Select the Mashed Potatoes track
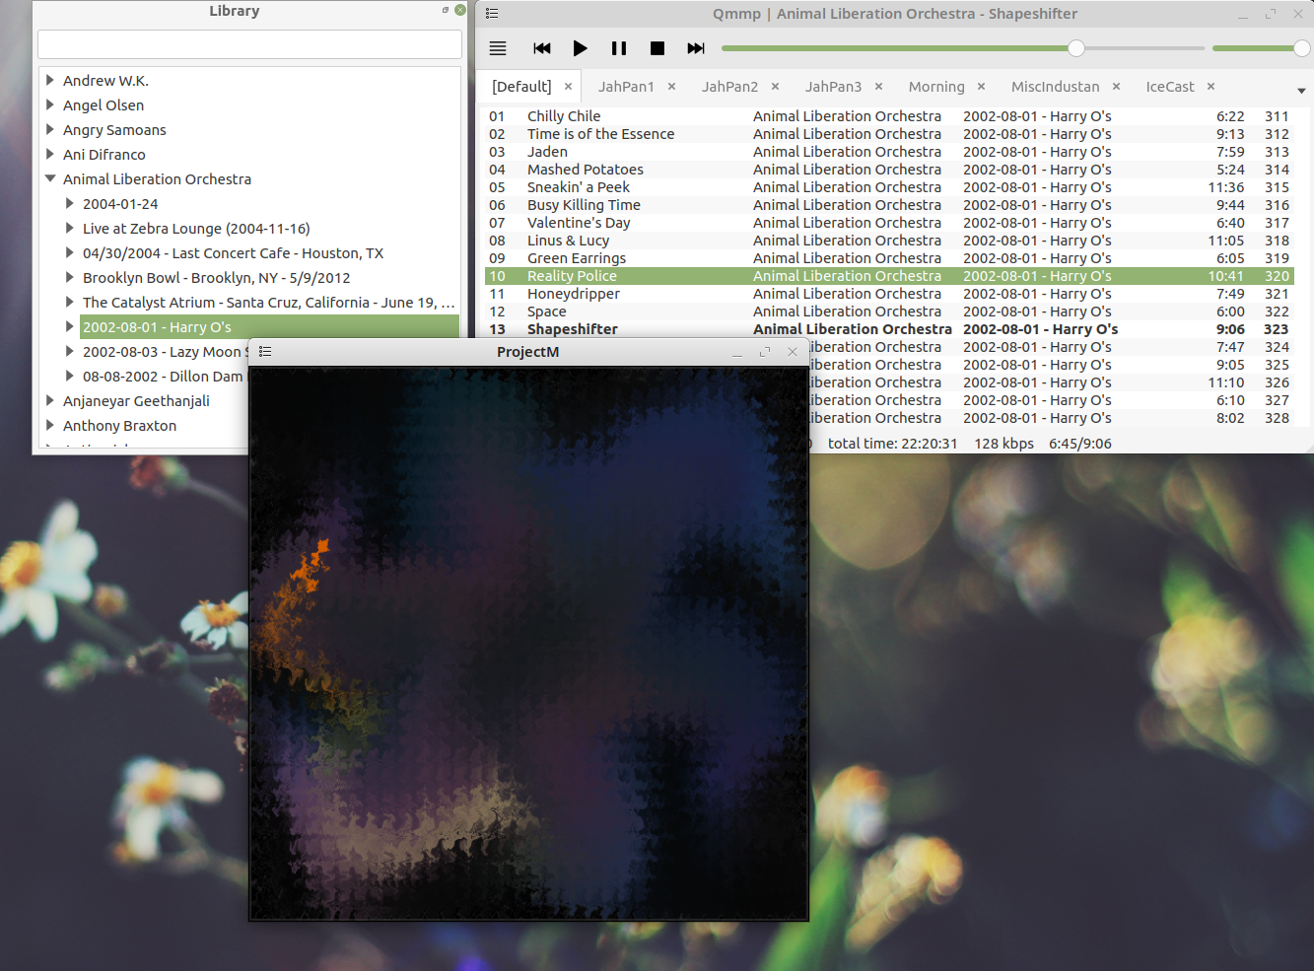 click(889, 170)
